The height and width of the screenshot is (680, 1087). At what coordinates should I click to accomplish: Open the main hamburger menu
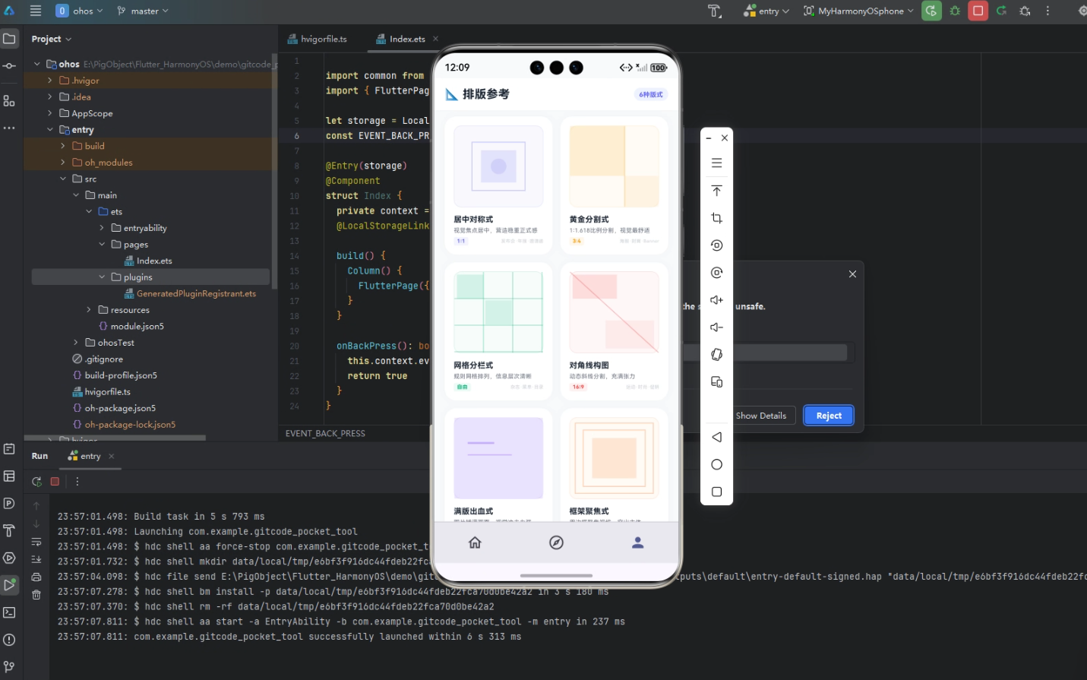(36, 11)
